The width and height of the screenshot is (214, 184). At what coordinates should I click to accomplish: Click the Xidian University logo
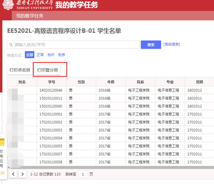click(28, 5)
